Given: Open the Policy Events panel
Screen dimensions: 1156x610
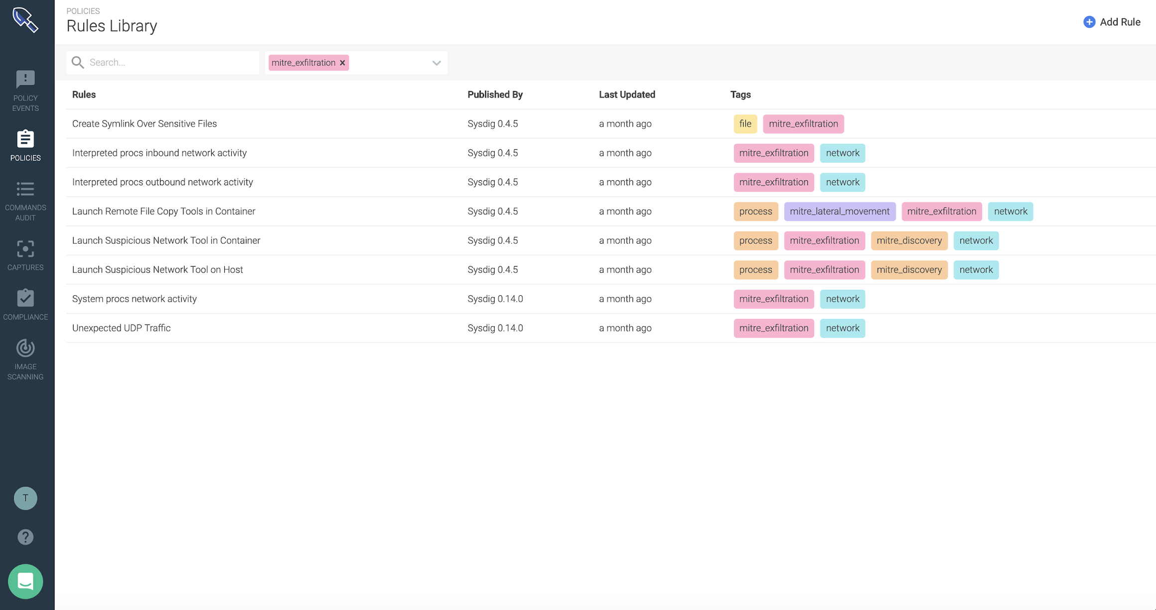Looking at the screenshot, I should 25,90.
